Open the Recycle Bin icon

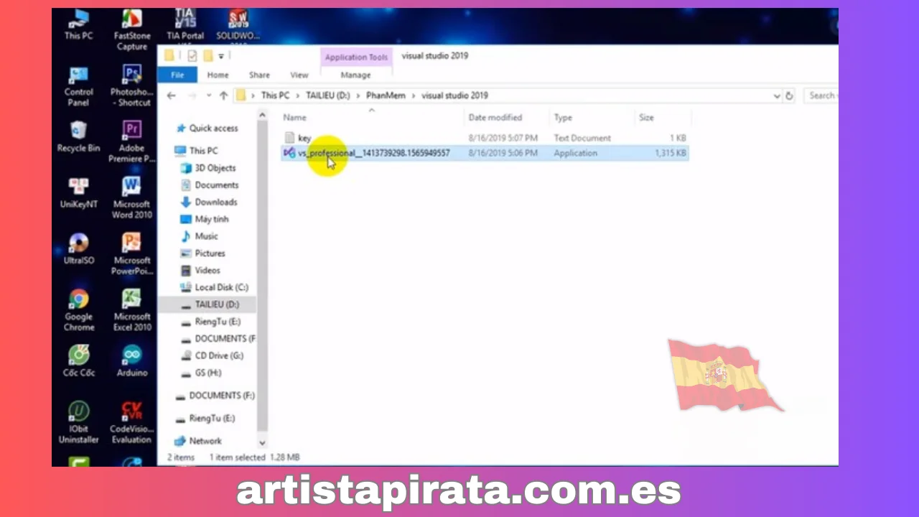pos(78,137)
